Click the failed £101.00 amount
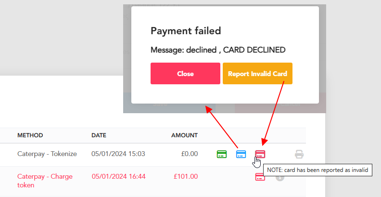The width and height of the screenshot is (381, 197). (x=186, y=176)
